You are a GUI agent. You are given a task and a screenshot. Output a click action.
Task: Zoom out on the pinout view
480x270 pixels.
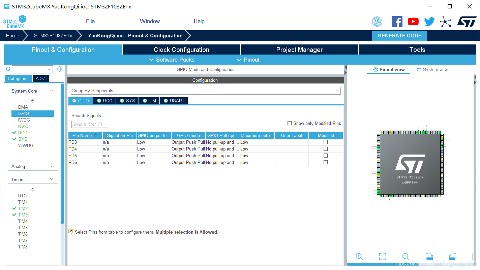point(406,257)
